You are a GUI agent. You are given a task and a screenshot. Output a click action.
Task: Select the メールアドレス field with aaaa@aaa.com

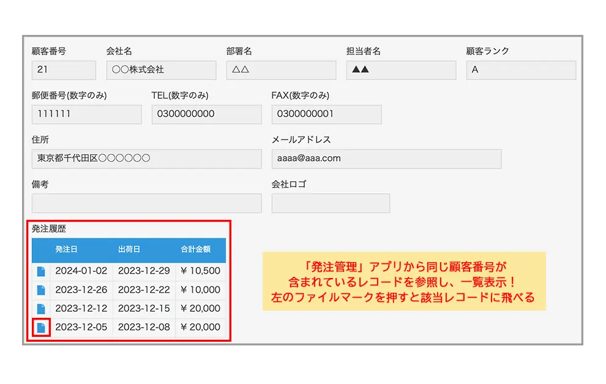point(386,159)
